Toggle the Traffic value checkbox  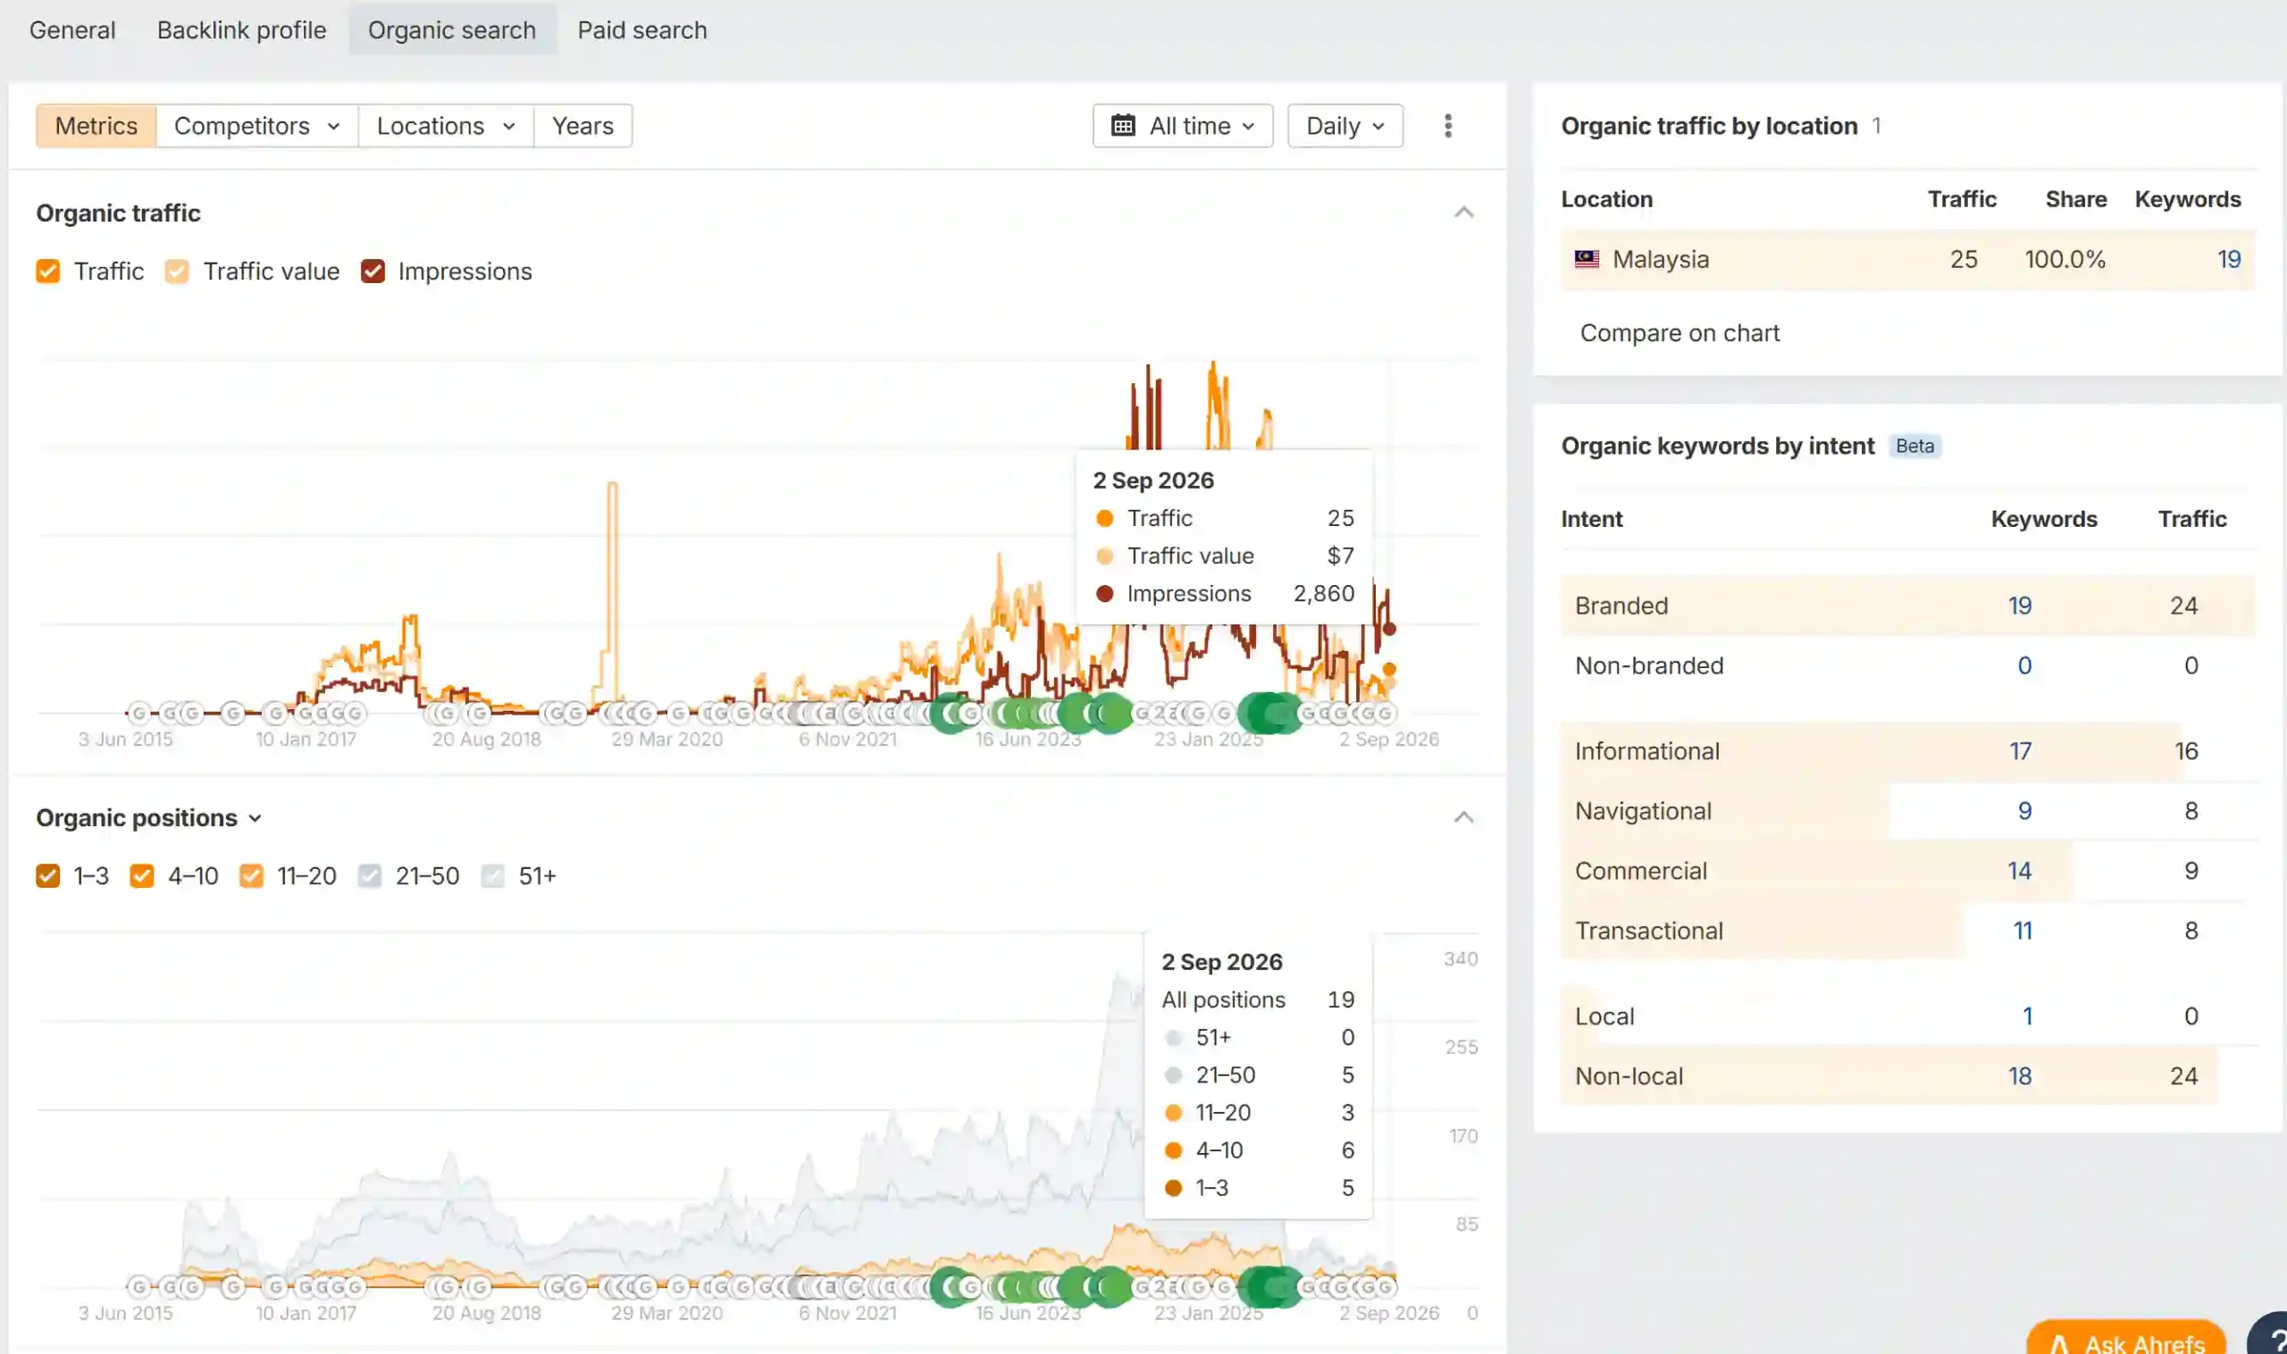pos(177,272)
